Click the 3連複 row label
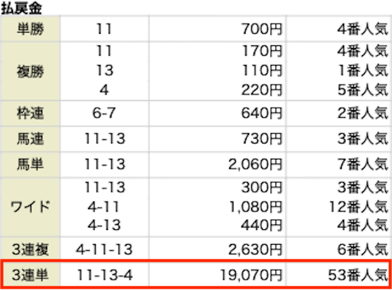 click(x=30, y=250)
